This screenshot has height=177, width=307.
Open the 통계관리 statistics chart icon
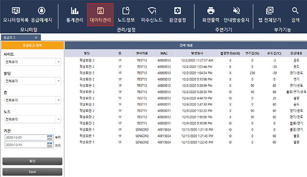coord(75,11)
